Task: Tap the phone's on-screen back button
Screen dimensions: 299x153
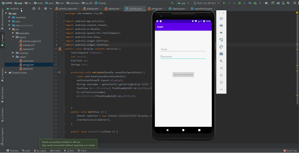Action: point(167,130)
